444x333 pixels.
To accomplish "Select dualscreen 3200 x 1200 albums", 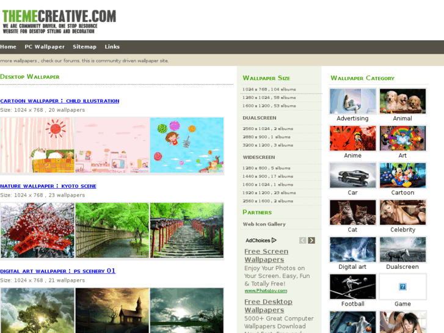I will tap(267, 145).
